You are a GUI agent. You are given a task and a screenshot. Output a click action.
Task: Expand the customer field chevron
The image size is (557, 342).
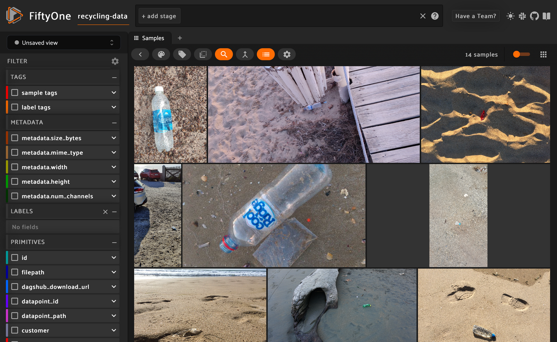(x=114, y=330)
